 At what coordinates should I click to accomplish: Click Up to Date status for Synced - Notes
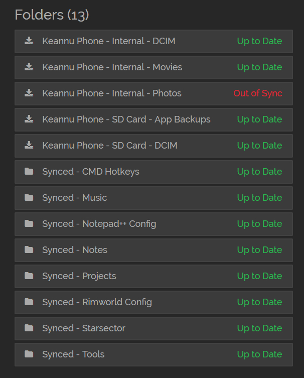coord(259,250)
